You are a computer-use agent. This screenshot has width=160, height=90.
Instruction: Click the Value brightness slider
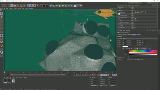(x=143, y=55)
